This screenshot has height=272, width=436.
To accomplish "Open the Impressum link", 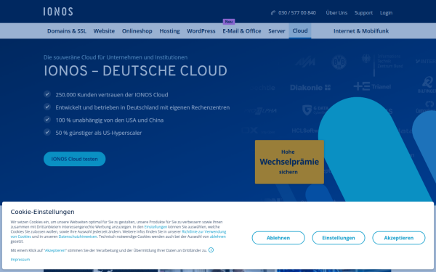I will [20, 260].
